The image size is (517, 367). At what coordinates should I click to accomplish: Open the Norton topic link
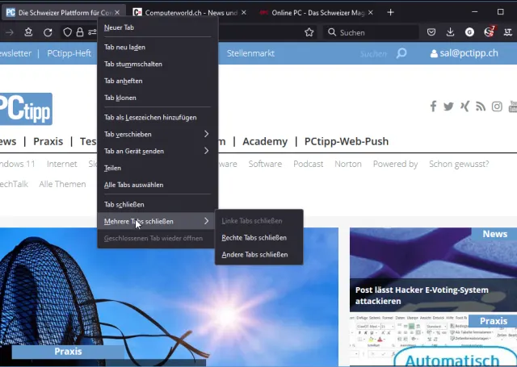point(348,164)
